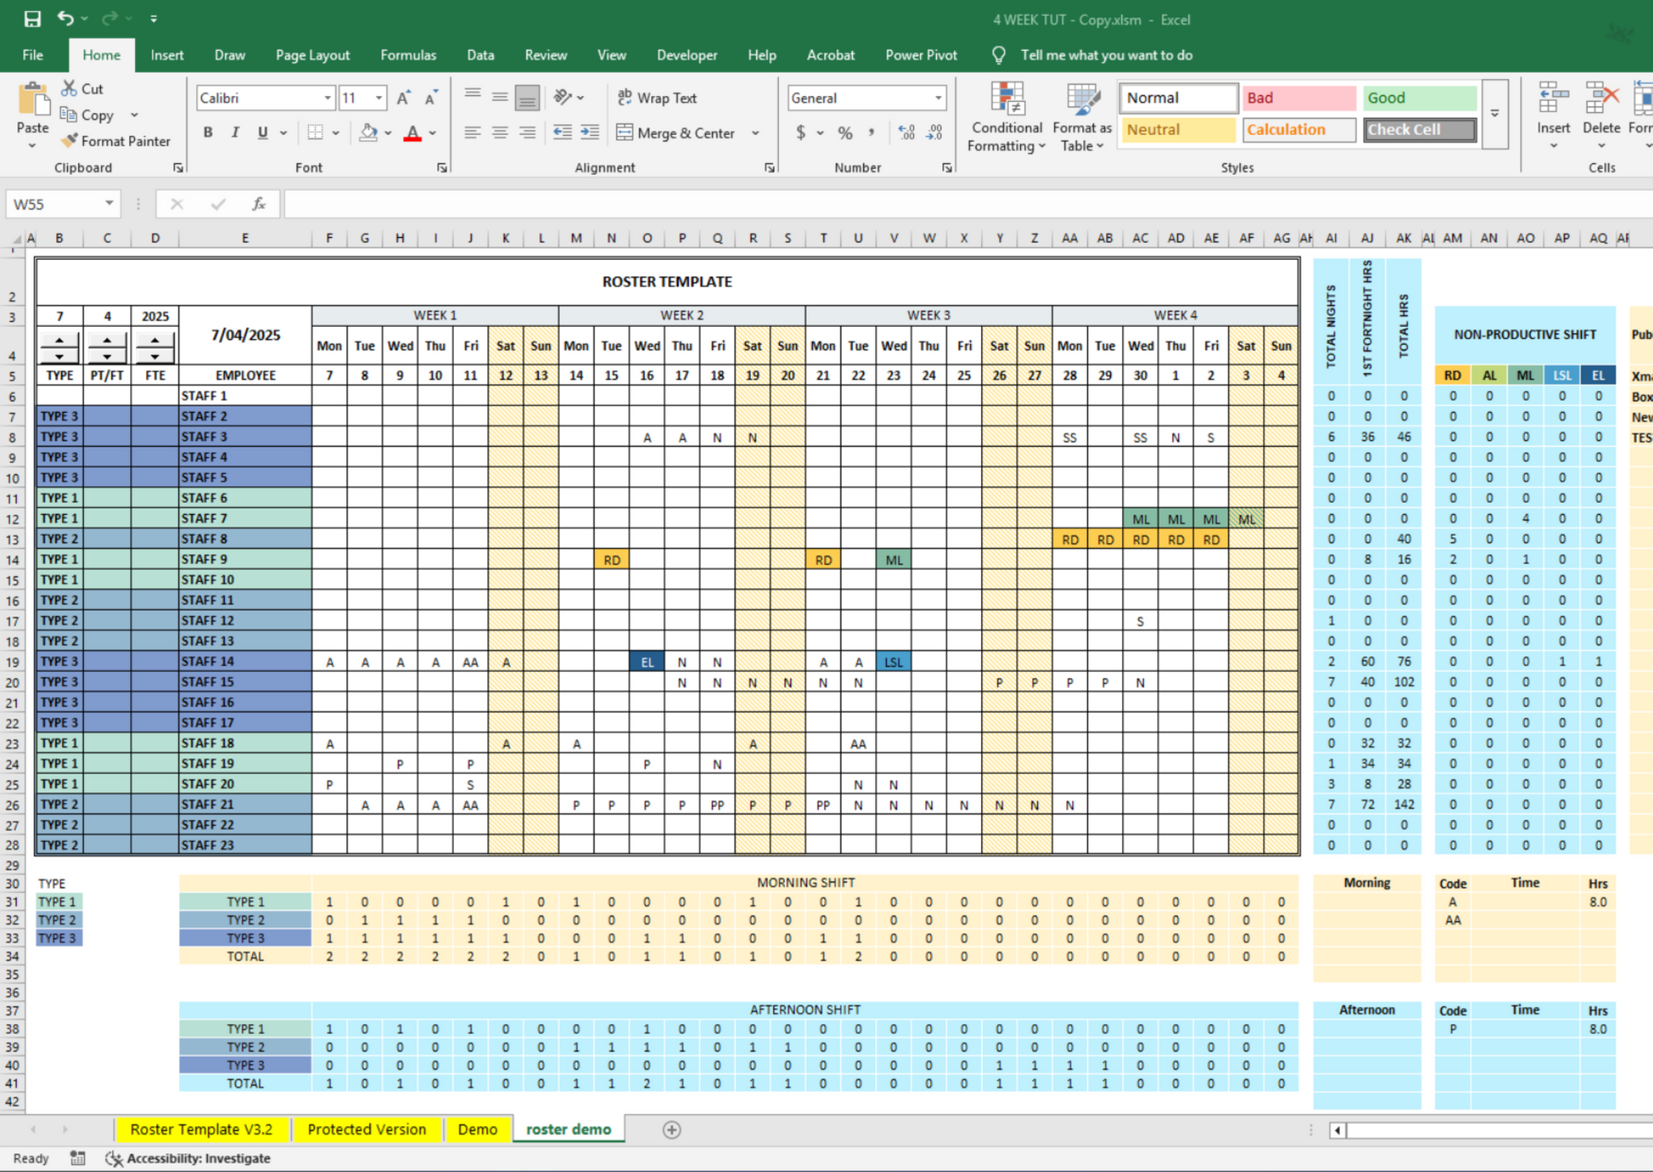Image resolution: width=1653 pixels, height=1172 pixels.
Task: Open the General number format dropdown
Action: (x=938, y=98)
